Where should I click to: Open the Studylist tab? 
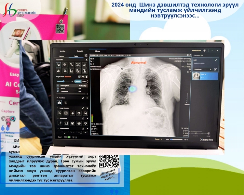[80, 51]
